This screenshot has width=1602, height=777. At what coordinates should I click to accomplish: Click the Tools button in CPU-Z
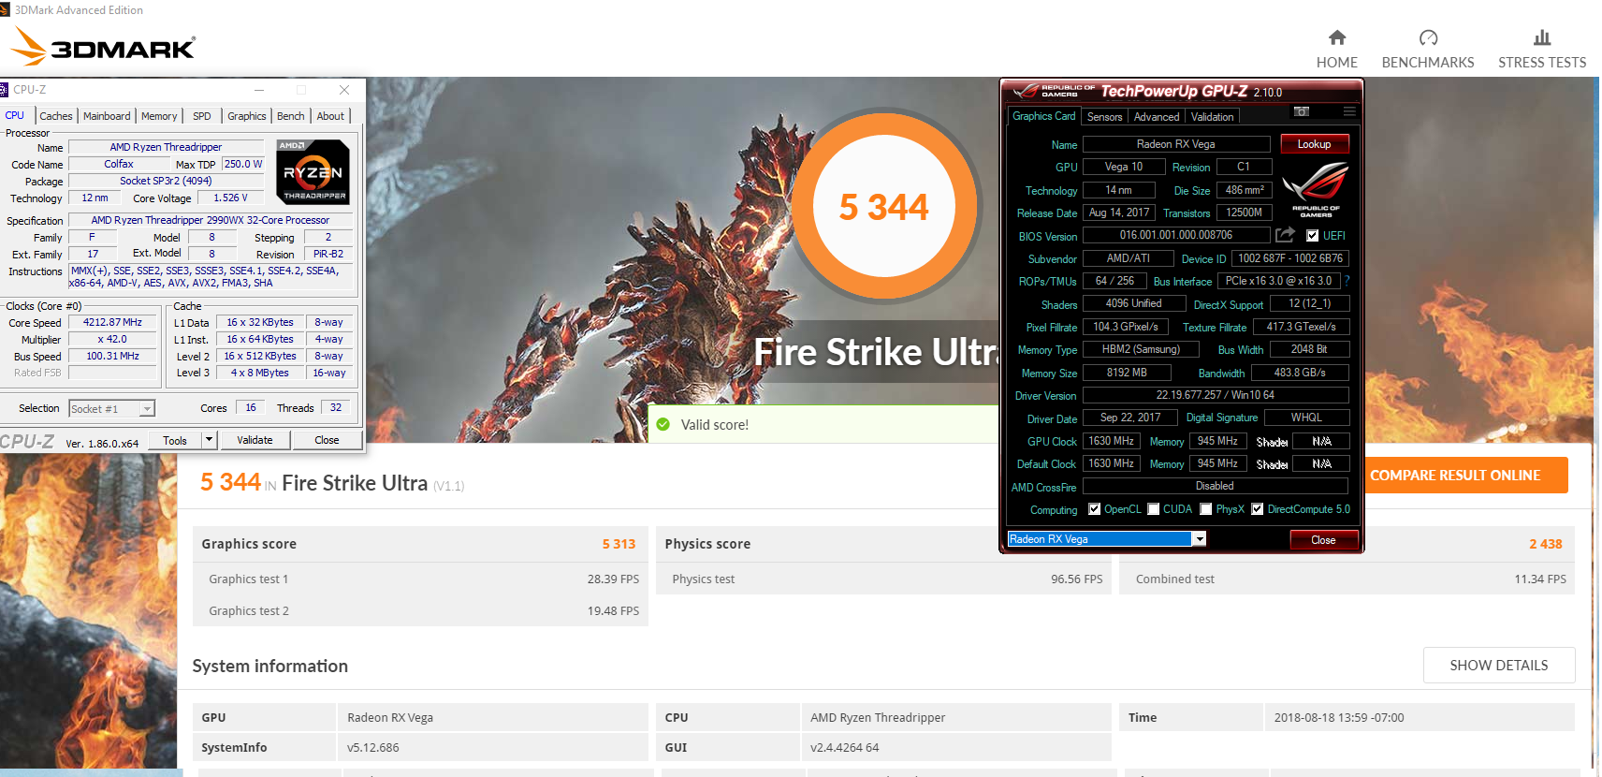click(175, 440)
